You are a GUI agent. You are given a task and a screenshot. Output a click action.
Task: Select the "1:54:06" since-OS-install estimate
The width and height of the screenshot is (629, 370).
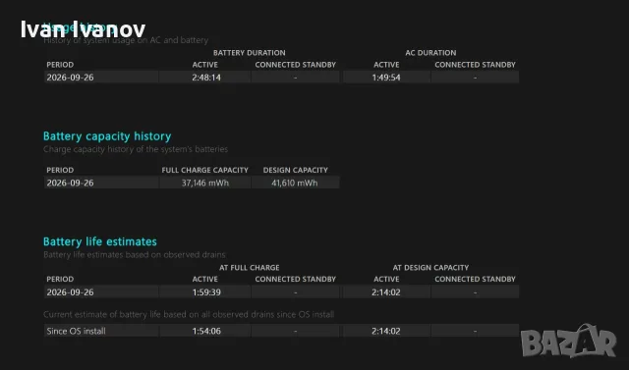[206, 331]
